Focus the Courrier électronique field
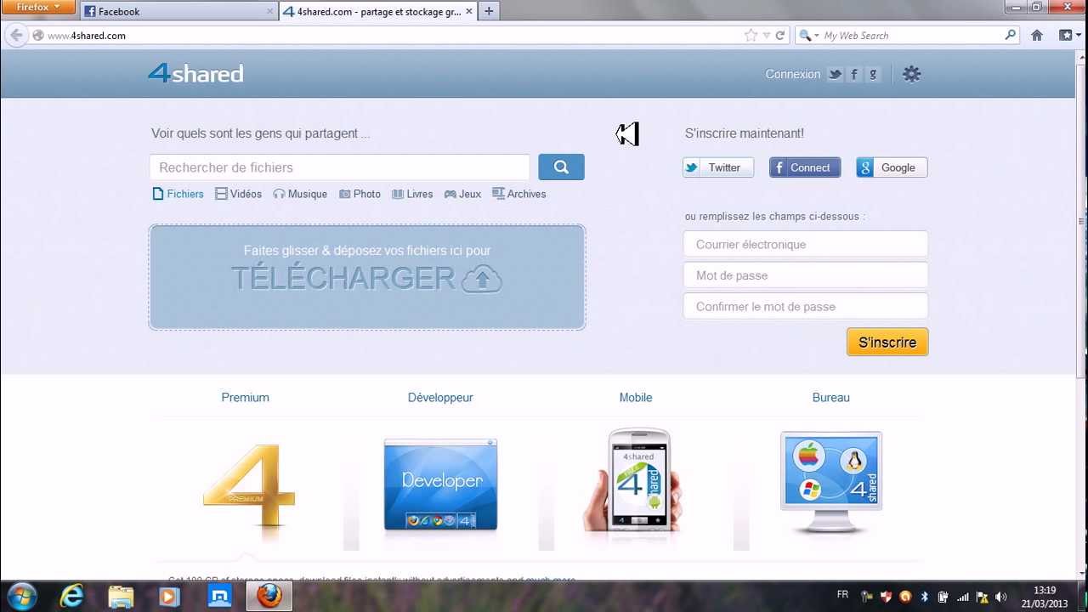1088x612 pixels. pos(805,244)
